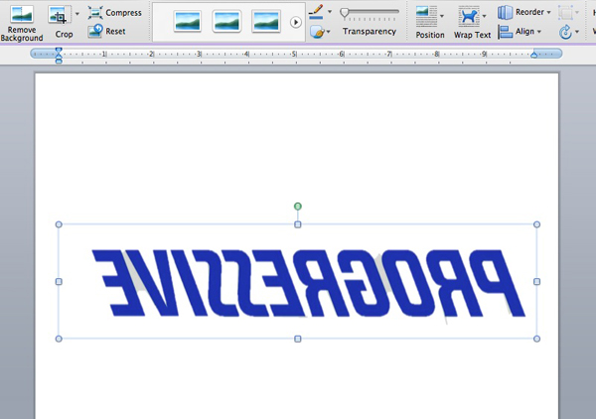Image resolution: width=596 pixels, height=419 pixels.
Task: Click the Wrap Text dog icon
Action: (x=469, y=16)
